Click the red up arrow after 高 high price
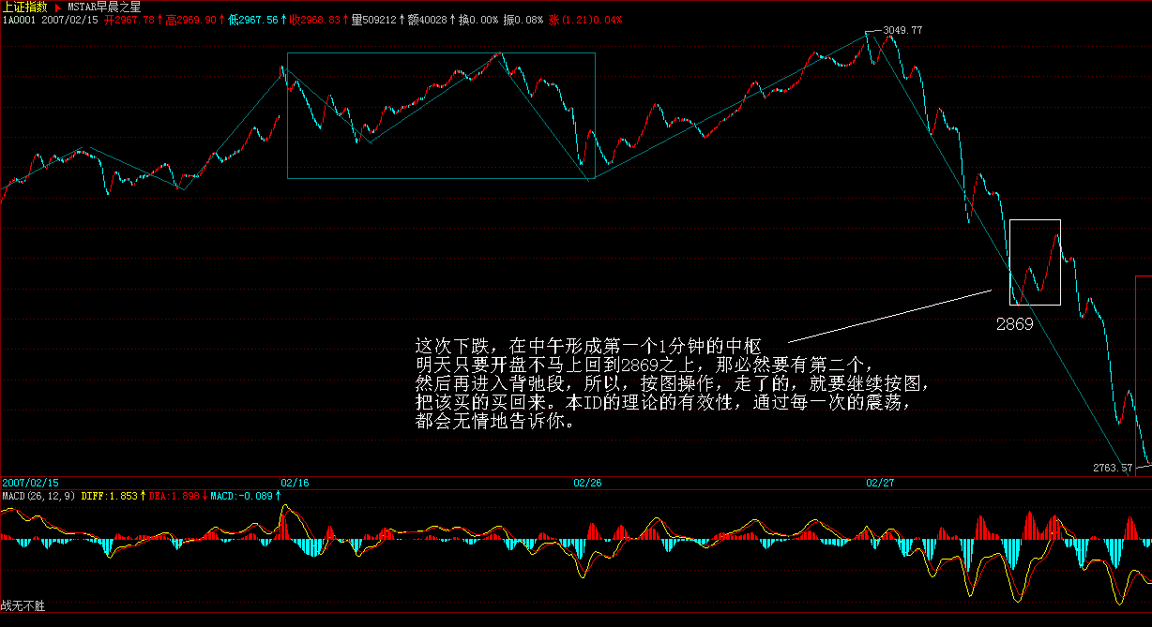1152x627 pixels. (222, 19)
